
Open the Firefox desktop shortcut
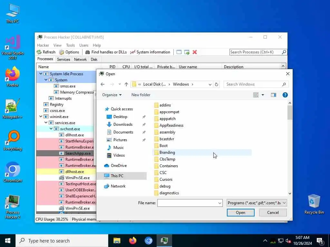13,77
